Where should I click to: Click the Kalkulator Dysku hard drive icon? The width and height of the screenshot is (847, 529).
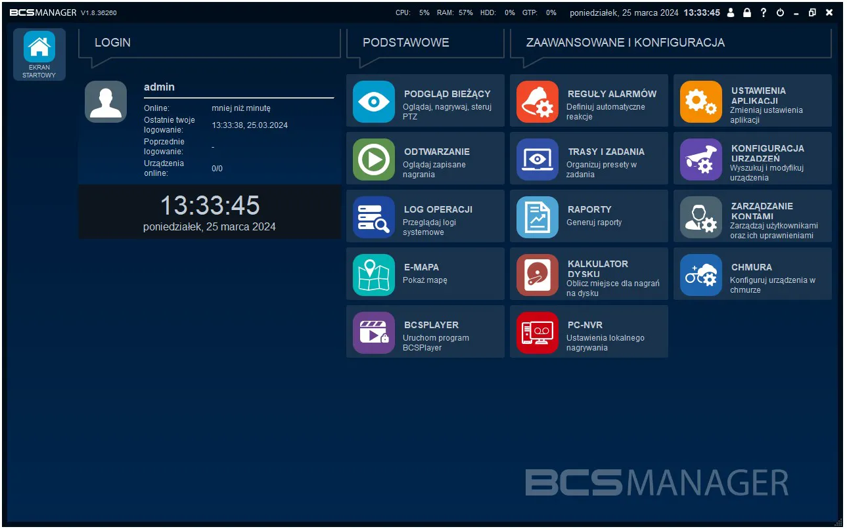[538, 275]
